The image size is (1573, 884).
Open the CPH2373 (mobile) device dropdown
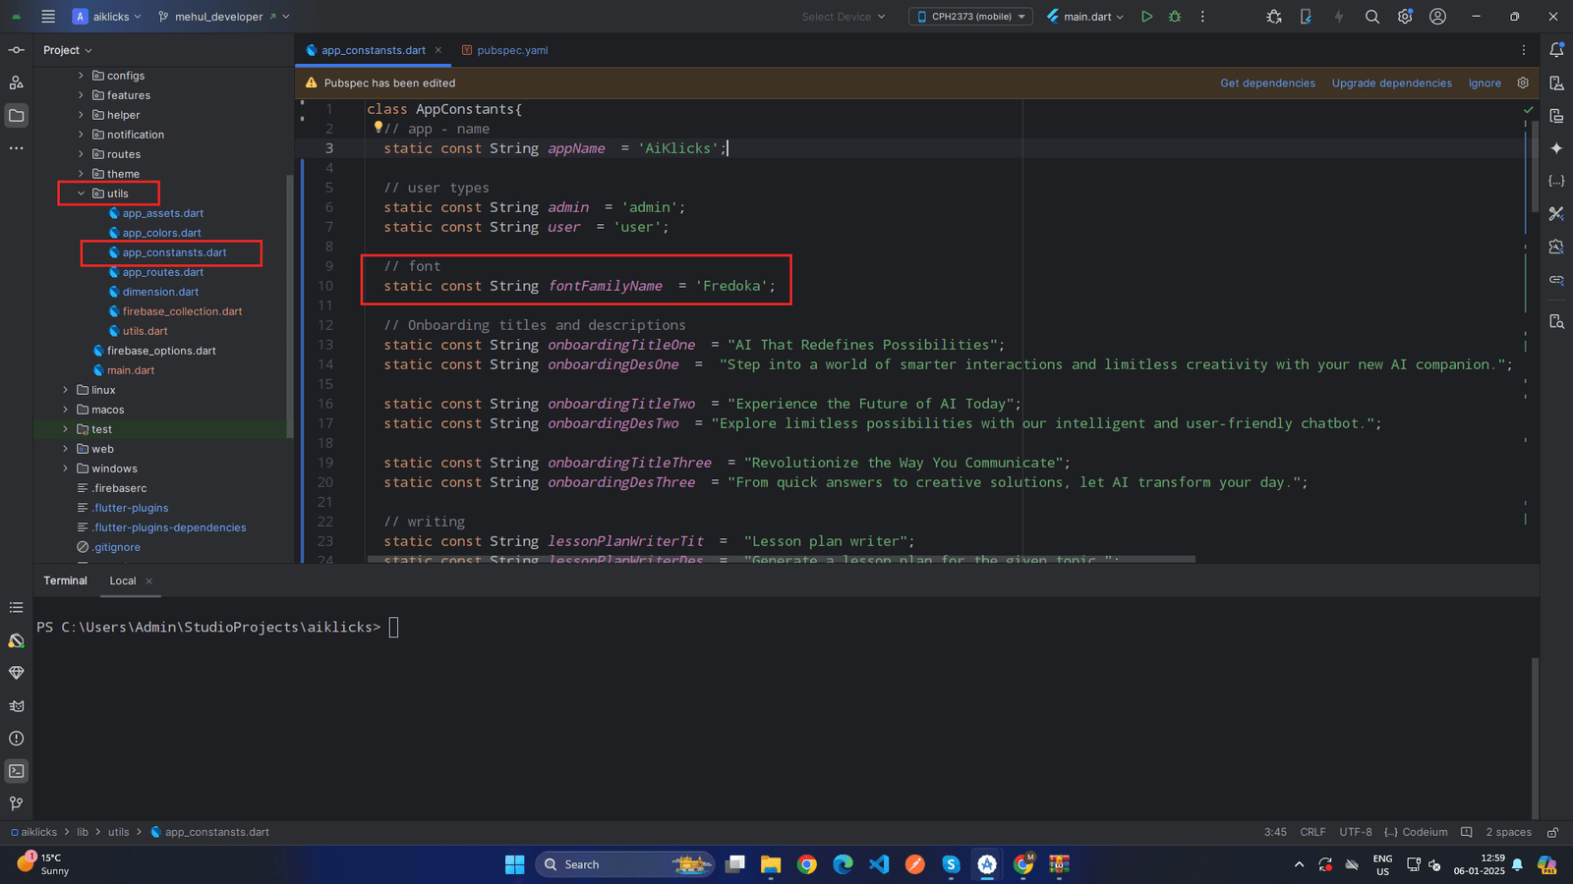coord(970,17)
